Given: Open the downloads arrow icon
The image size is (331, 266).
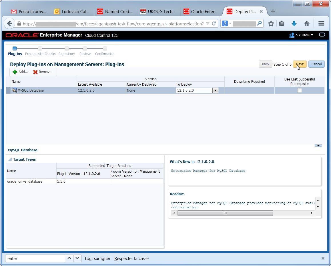Looking at the screenshot, I should pos(294,23).
